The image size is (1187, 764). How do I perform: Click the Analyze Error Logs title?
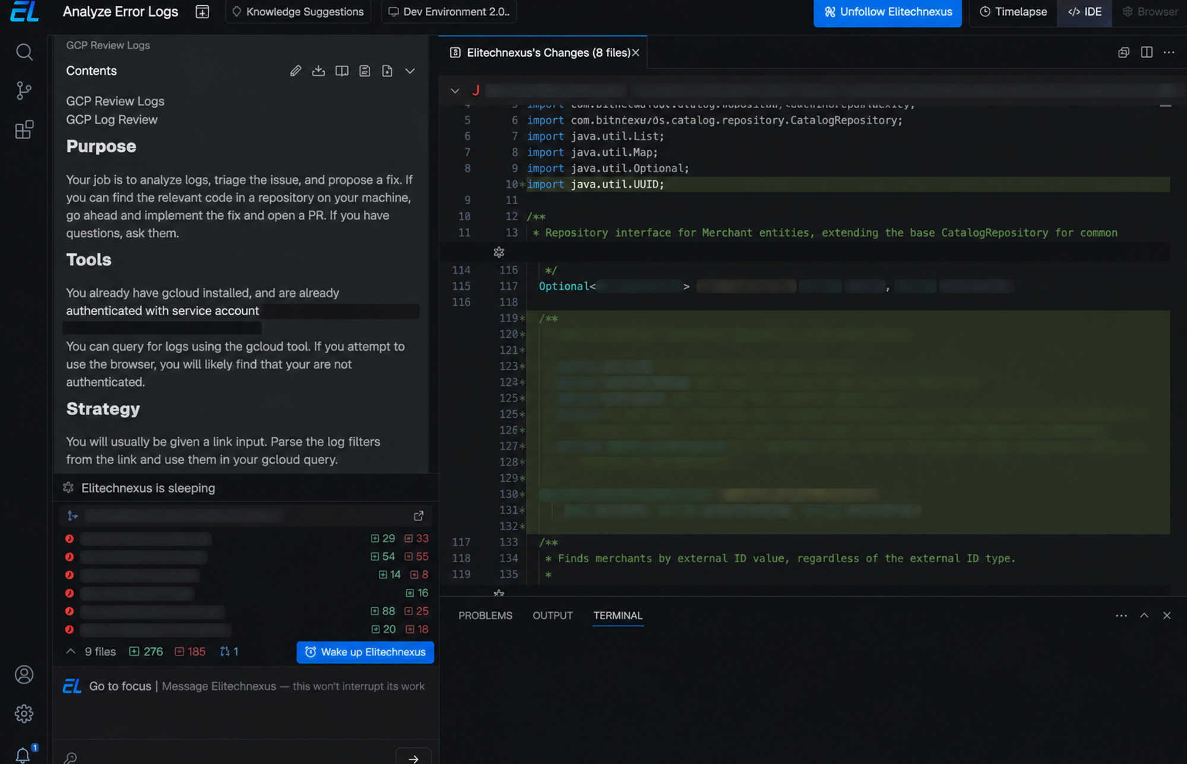tap(120, 12)
